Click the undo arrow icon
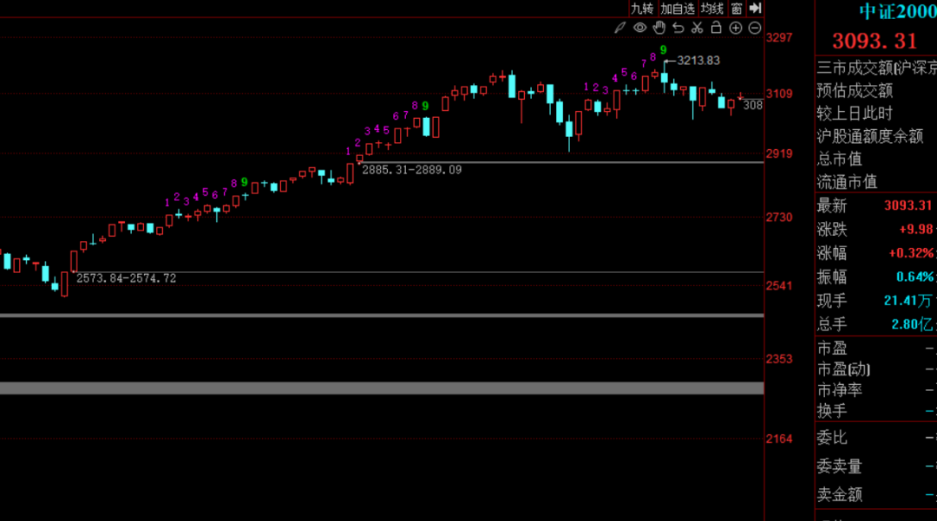The width and height of the screenshot is (937, 521). click(678, 28)
